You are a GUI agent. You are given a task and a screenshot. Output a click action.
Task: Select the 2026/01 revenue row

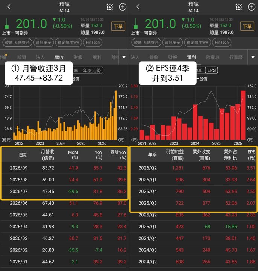pyautogui.click(x=64, y=262)
